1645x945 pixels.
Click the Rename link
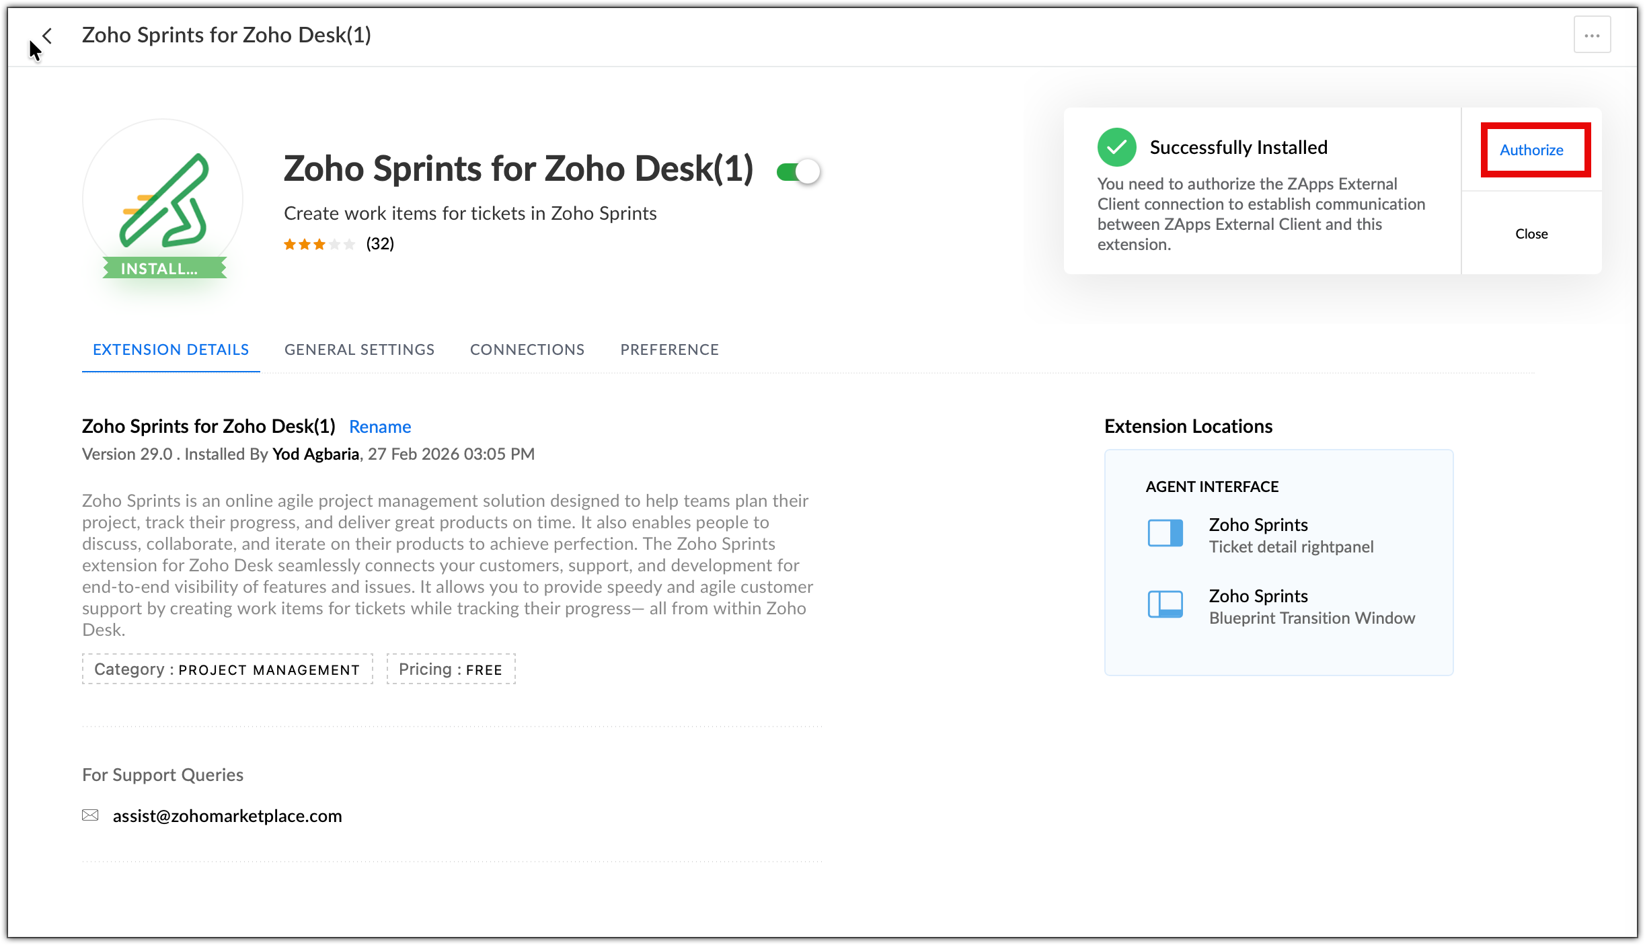pos(380,427)
